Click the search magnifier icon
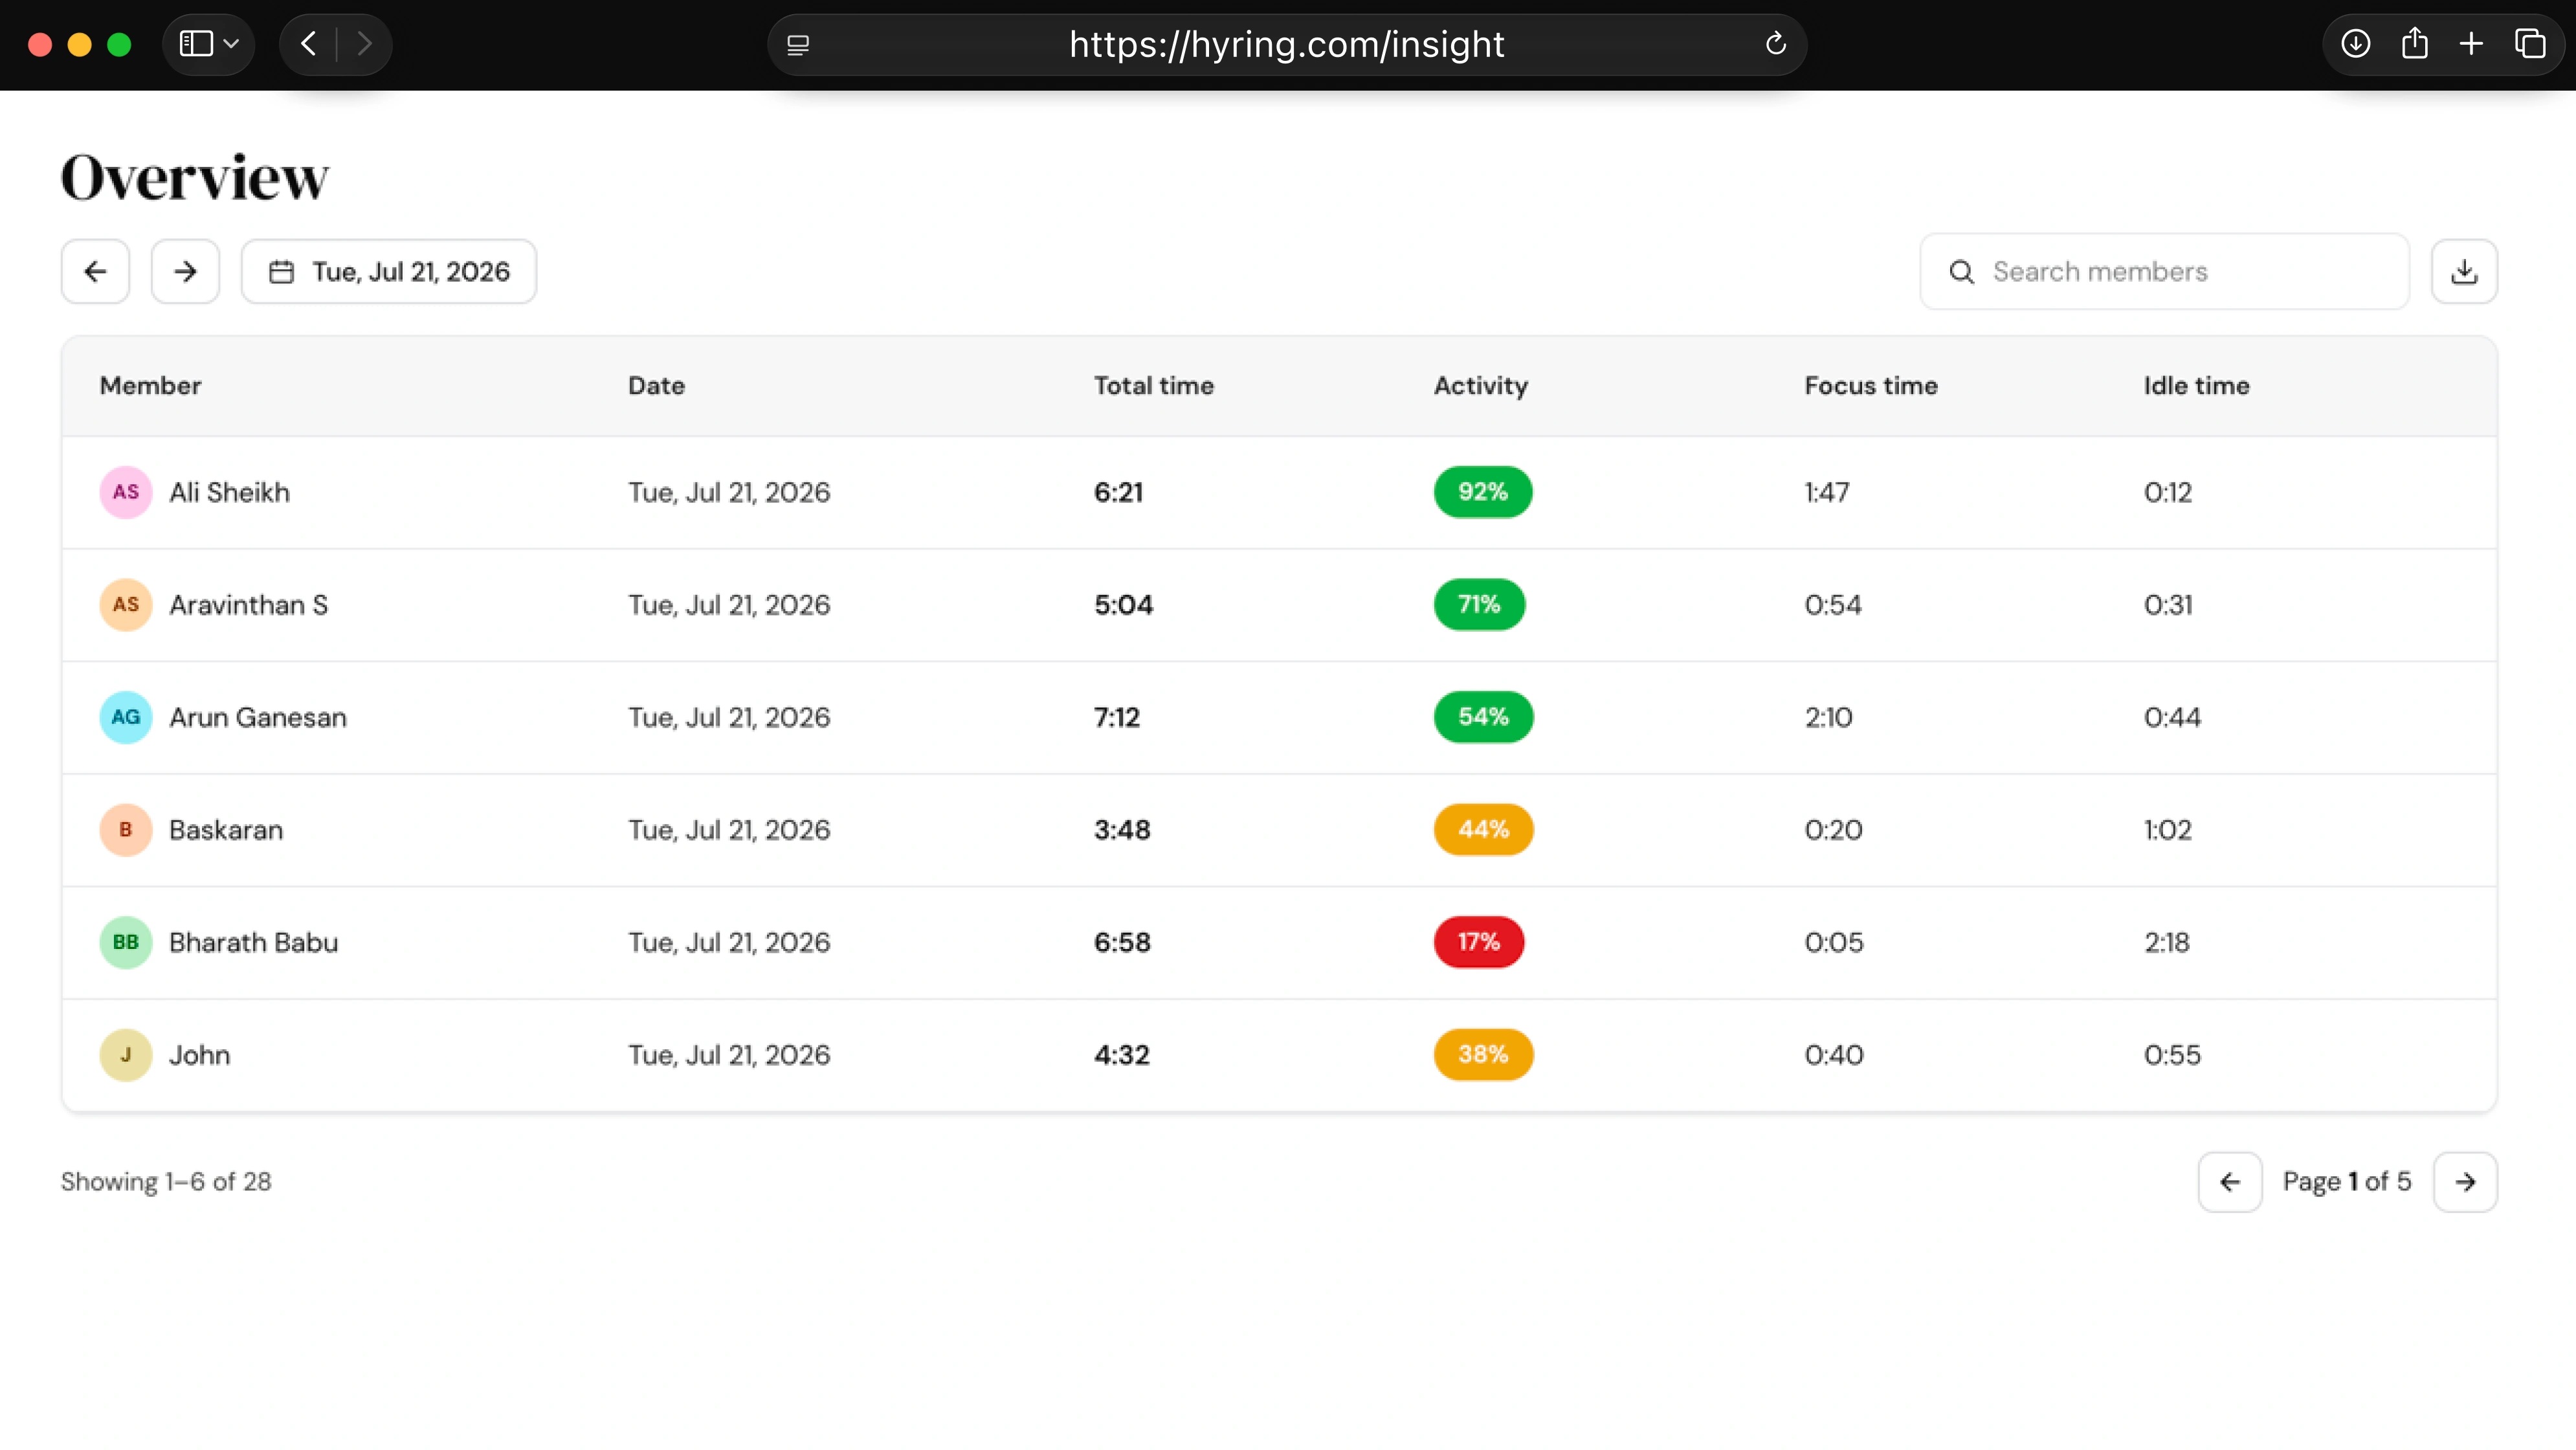Viewport: 2576px width, 1450px height. pyautogui.click(x=1961, y=272)
